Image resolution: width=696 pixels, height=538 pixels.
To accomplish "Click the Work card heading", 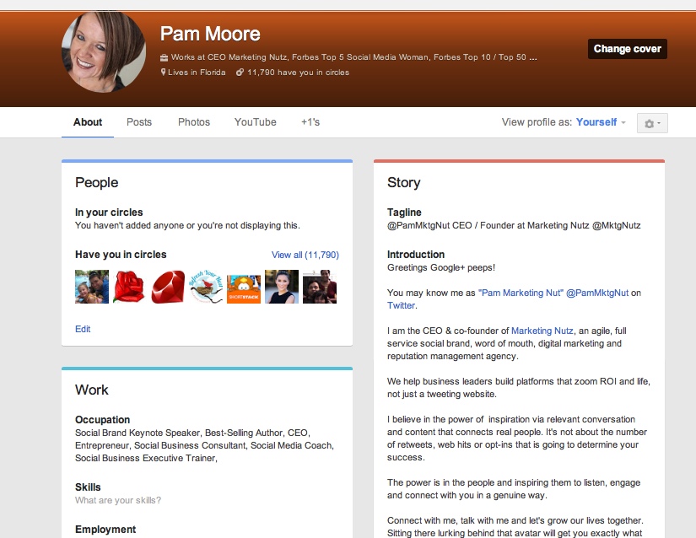I will (x=91, y=390).
